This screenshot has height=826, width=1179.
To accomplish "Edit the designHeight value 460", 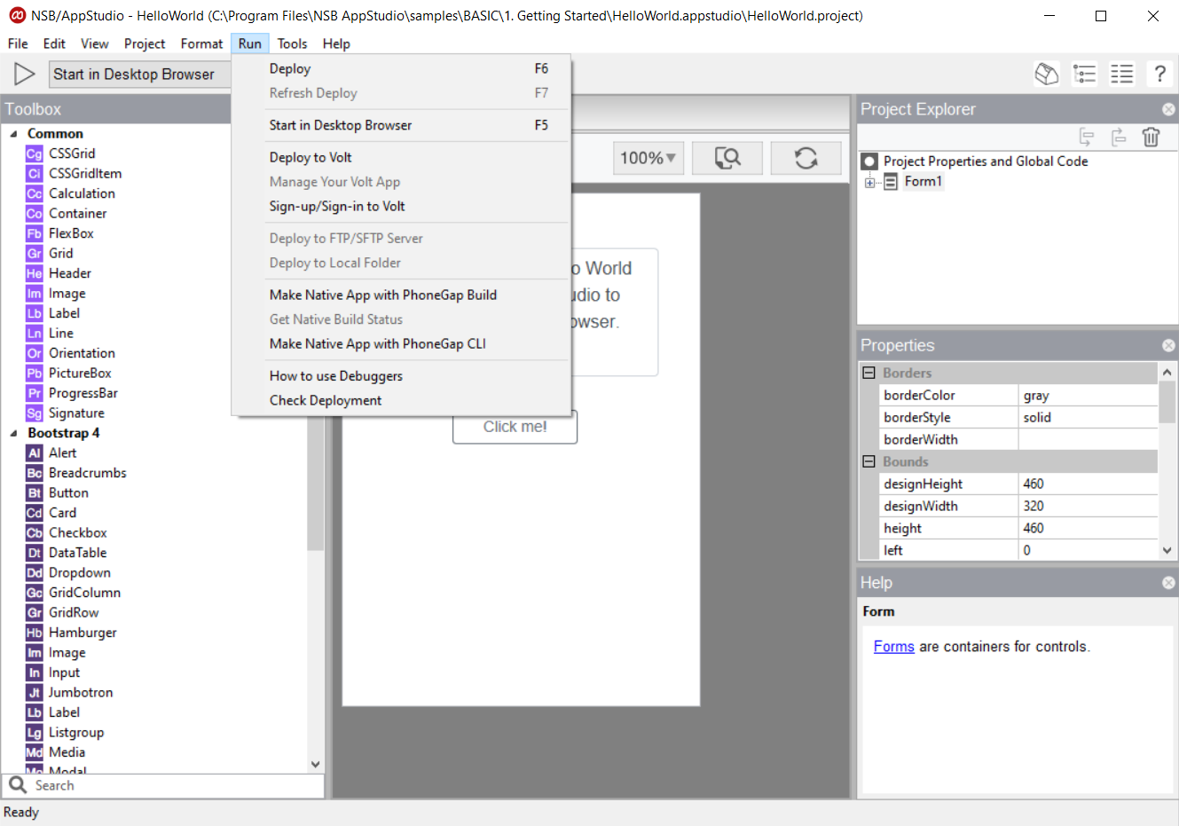I will coord(1088,484).
